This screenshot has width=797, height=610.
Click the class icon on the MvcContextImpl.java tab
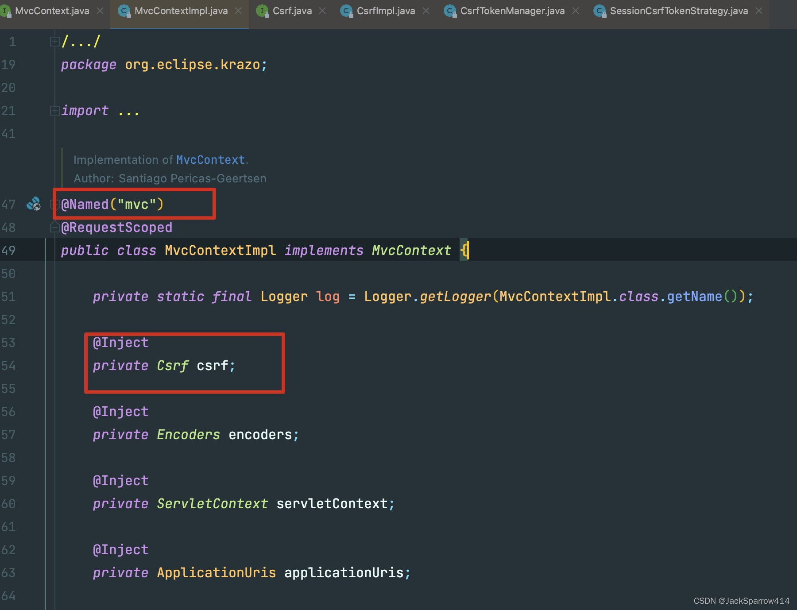(x=124, y=11)
